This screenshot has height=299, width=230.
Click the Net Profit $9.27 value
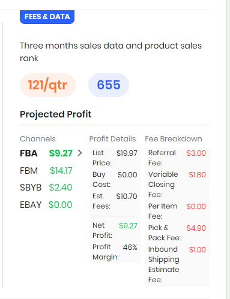128,226
